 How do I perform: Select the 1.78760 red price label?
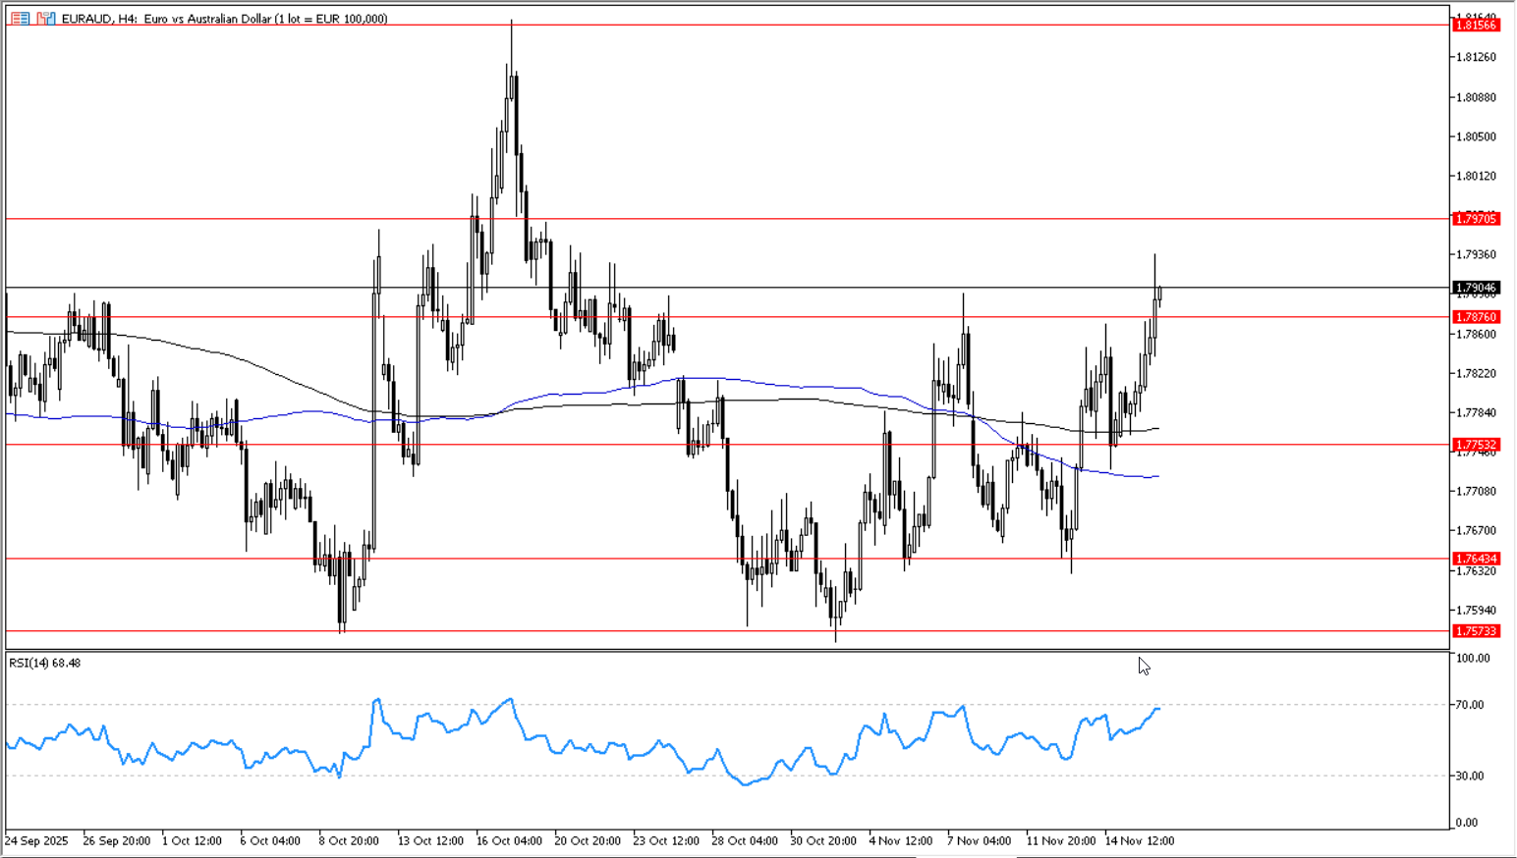click(x=1476, y=317)
